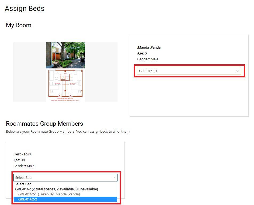
Task: Click the roommate group description text
Action: (x=68, y=131)
